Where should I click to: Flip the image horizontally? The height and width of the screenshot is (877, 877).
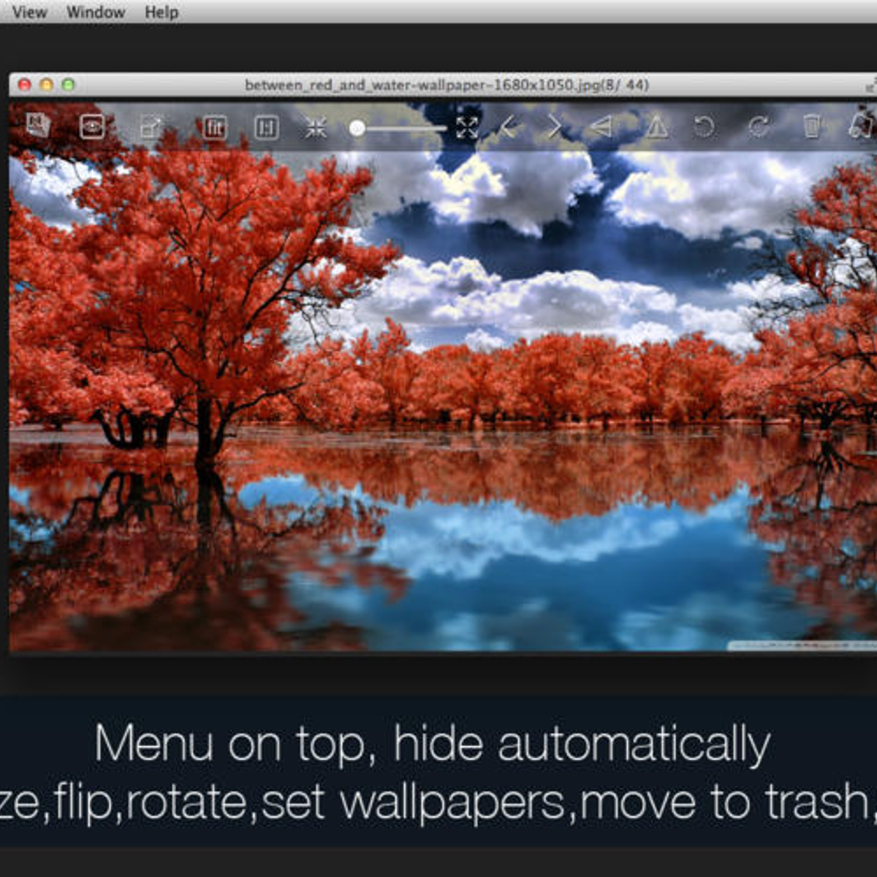coord(602,128)
